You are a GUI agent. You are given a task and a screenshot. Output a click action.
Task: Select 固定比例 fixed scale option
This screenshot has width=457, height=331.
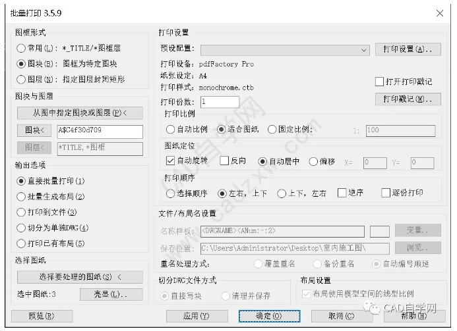click(272, 130)
